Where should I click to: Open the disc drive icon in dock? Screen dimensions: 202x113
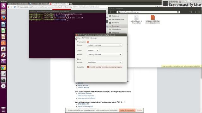point(3,86)
